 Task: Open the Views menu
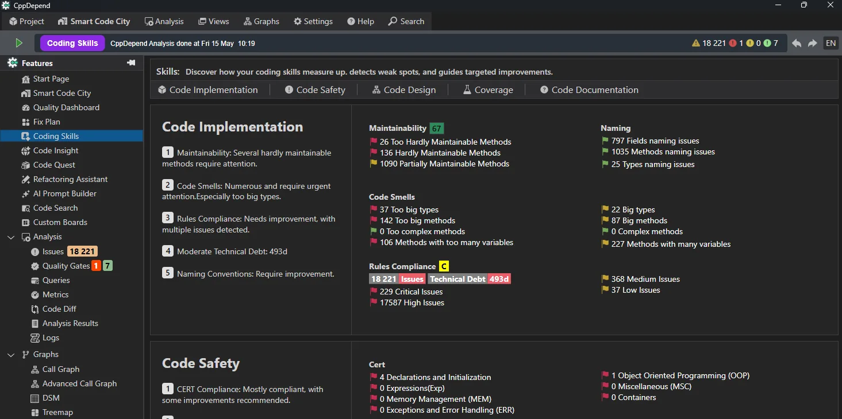tap(214, 21)
